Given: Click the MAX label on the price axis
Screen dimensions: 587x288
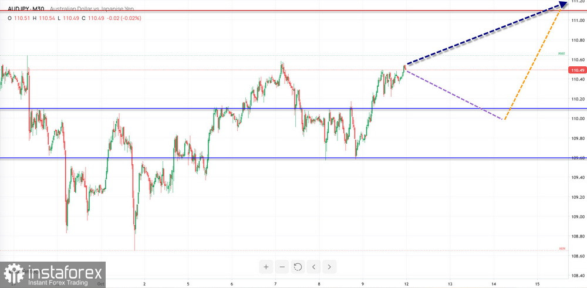Looking at the screenshot, I should pos(561,53).
